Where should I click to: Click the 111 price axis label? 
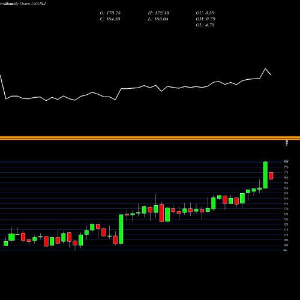coord(286,235)
